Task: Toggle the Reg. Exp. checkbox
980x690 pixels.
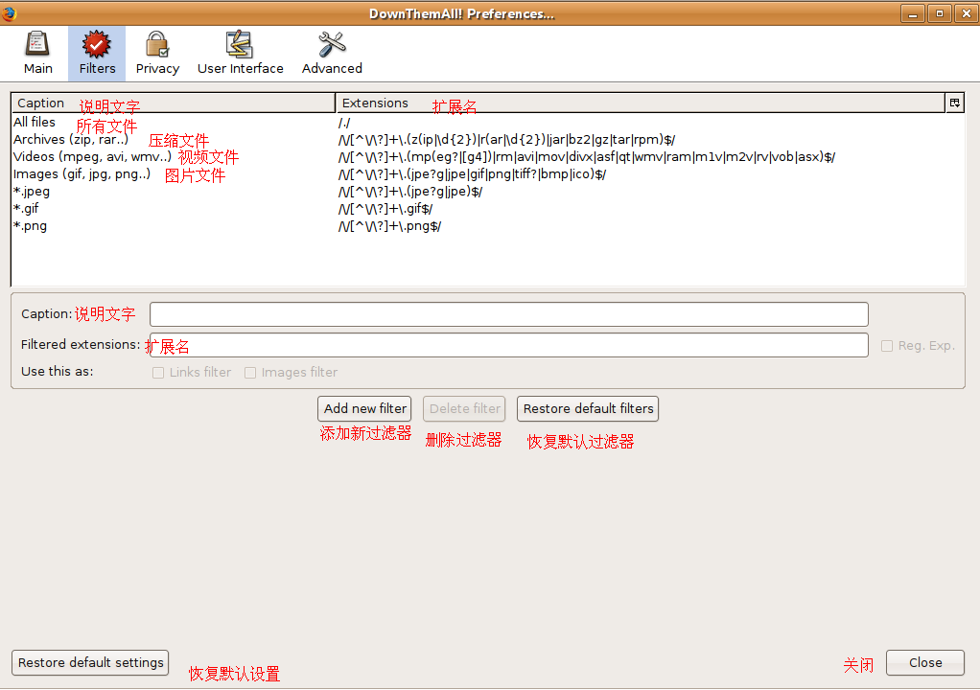Action: point(887,346)
